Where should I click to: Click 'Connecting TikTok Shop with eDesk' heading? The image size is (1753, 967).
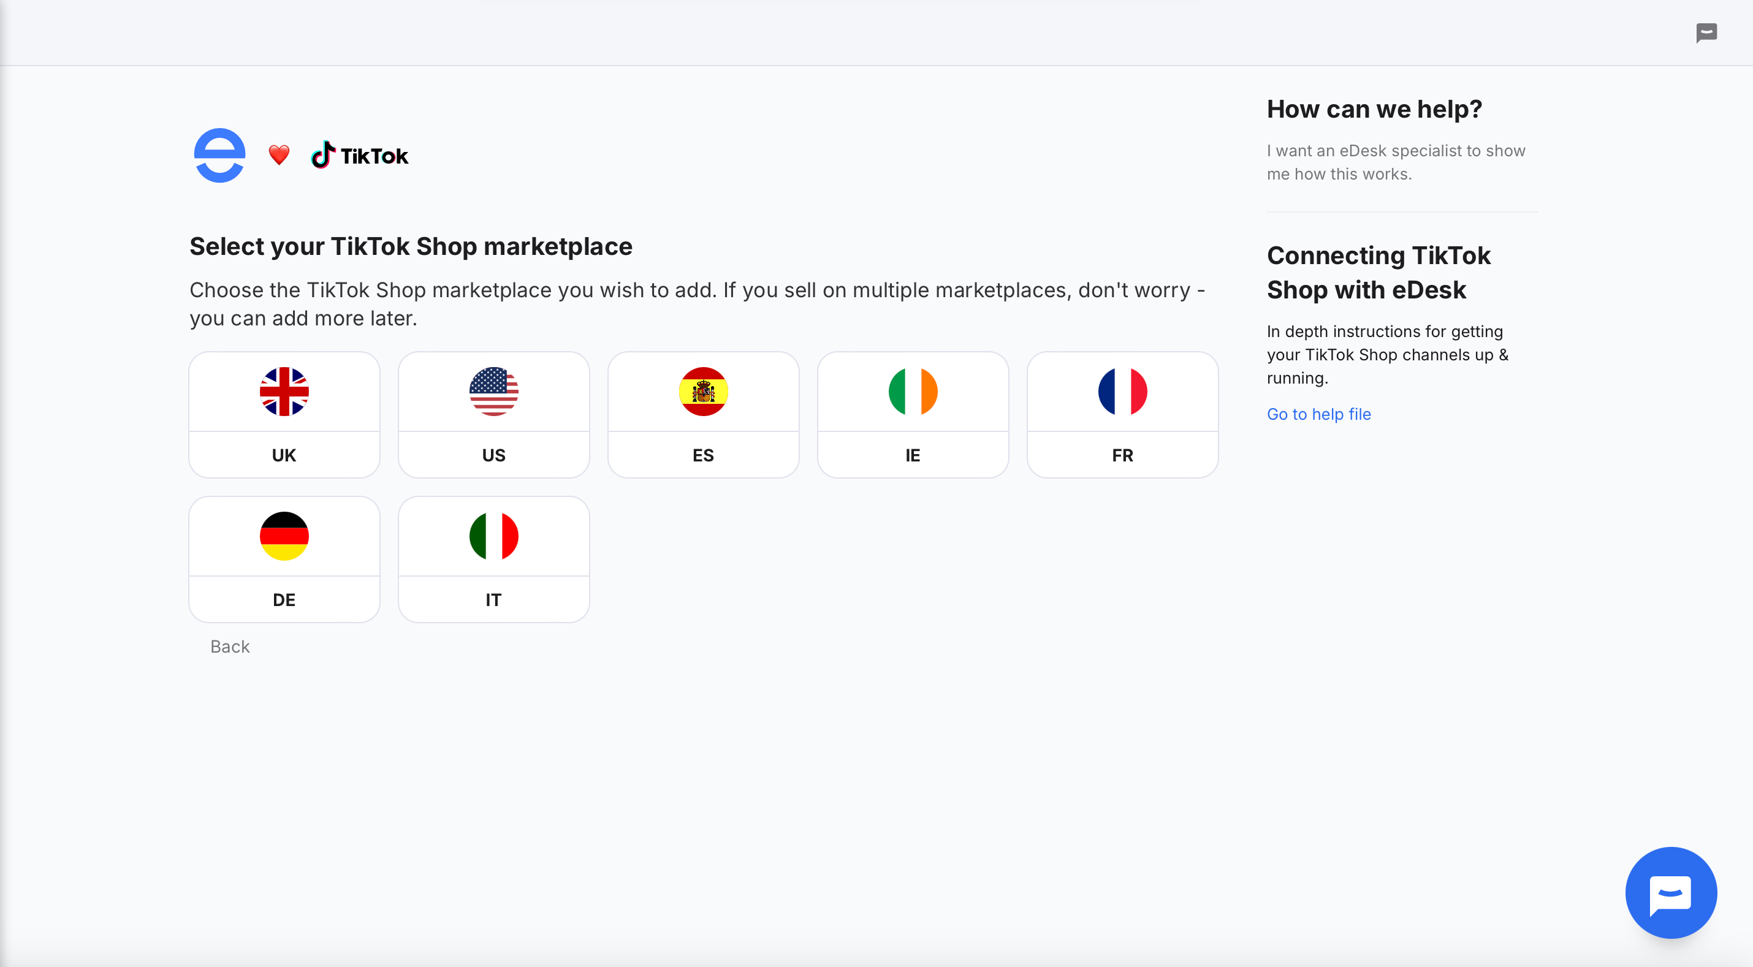(1378, 272)
